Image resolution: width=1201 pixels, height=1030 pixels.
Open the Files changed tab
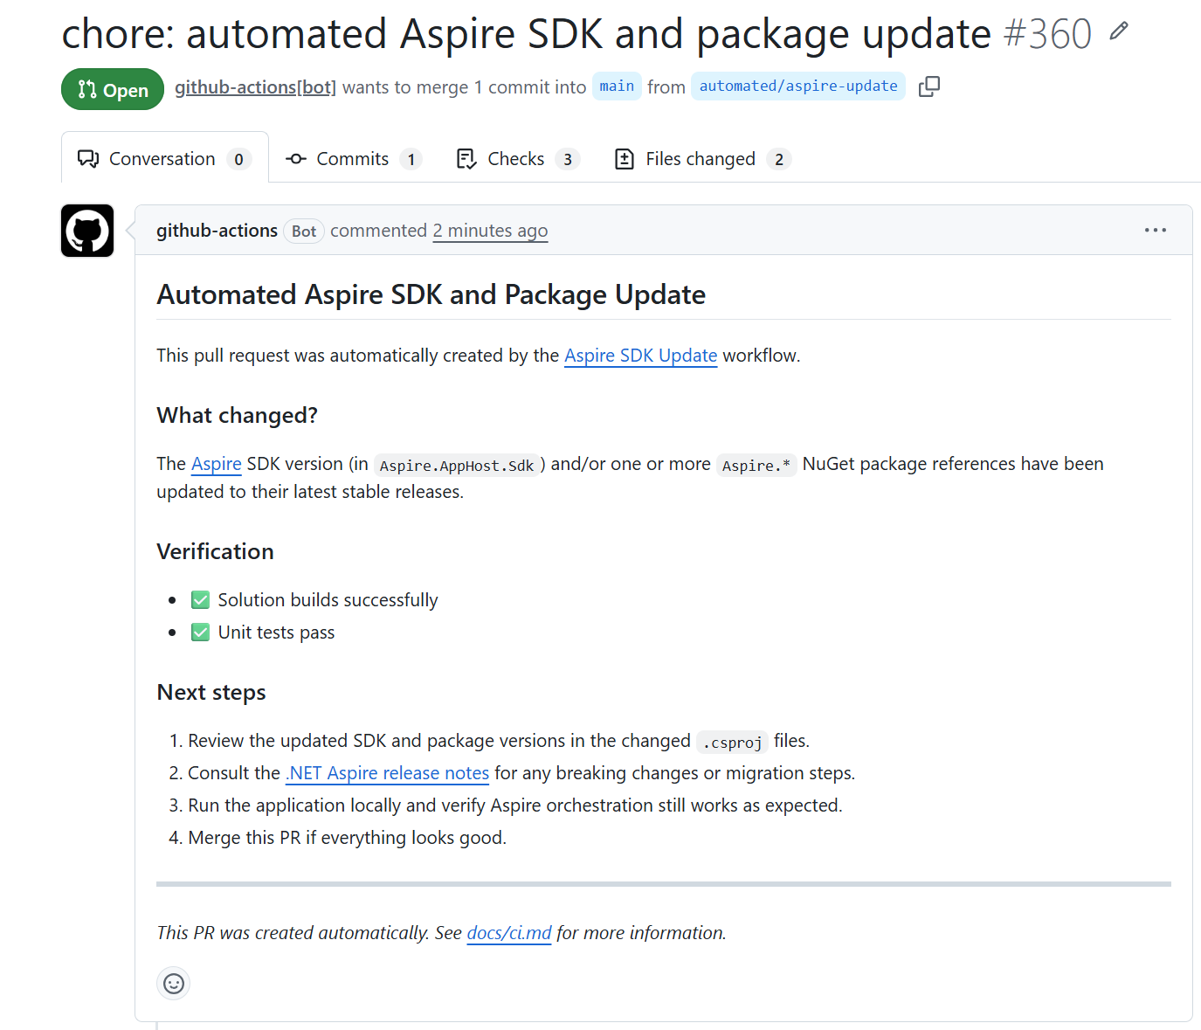pos(702,159)
